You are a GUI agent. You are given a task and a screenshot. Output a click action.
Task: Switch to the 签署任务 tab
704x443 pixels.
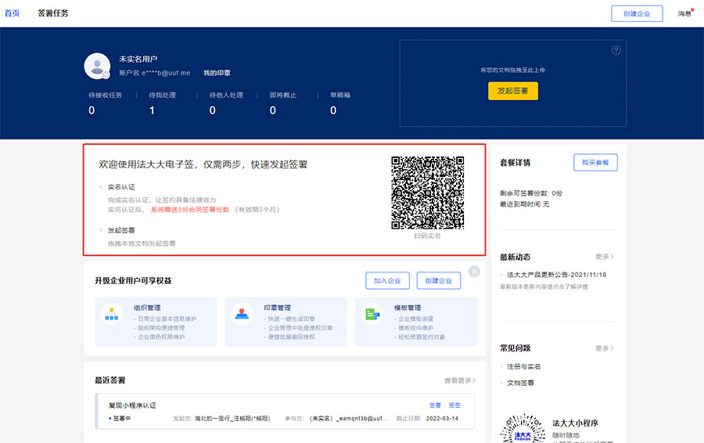pos(53,13)
